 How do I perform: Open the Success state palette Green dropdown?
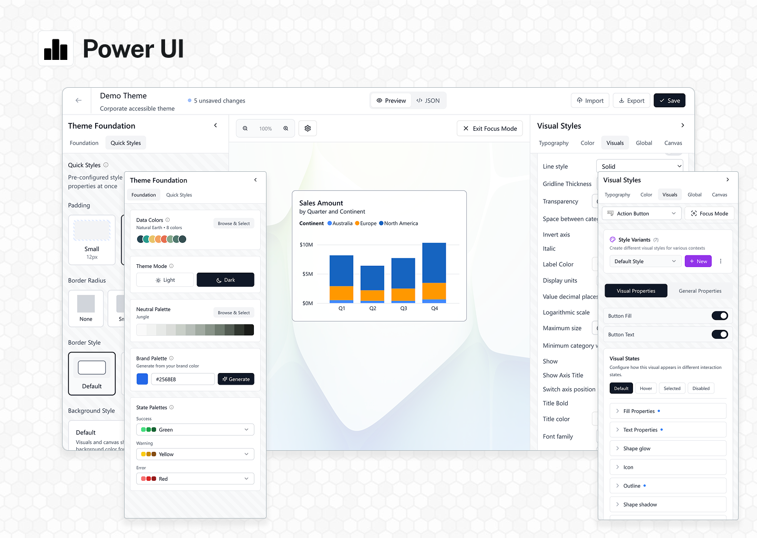195,429
